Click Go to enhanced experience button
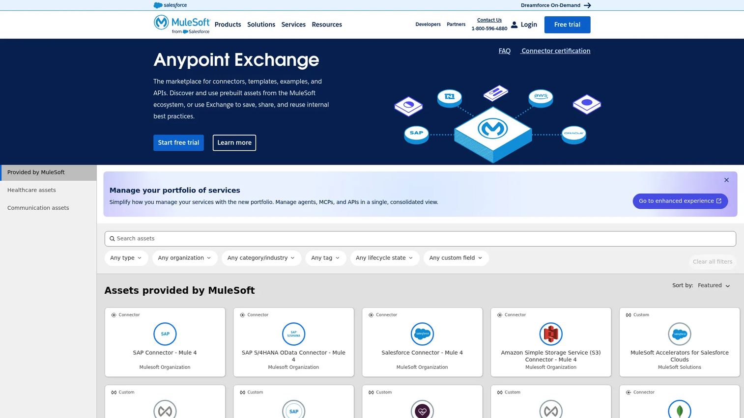The image size is (744, 418). click(680, 201)
